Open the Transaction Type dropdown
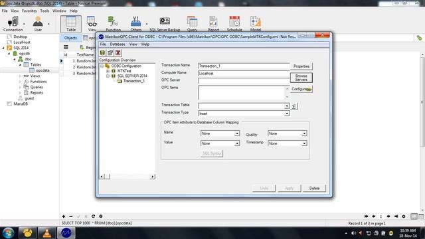 pyautogui.click(x=286, y=114)
